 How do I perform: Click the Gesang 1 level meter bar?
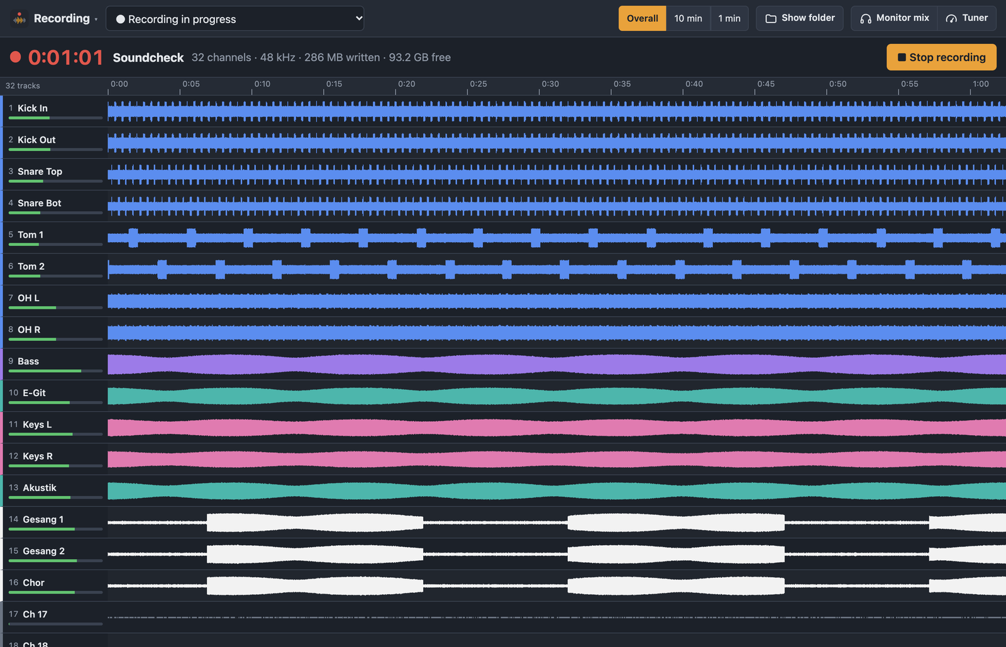55,529
